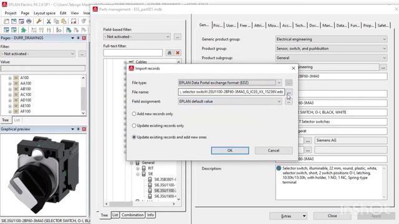Image resolution: width=399 pixels, height=224 pixels.
Task: Click the Cables category icon in parts tree
Action: point(132,62)
